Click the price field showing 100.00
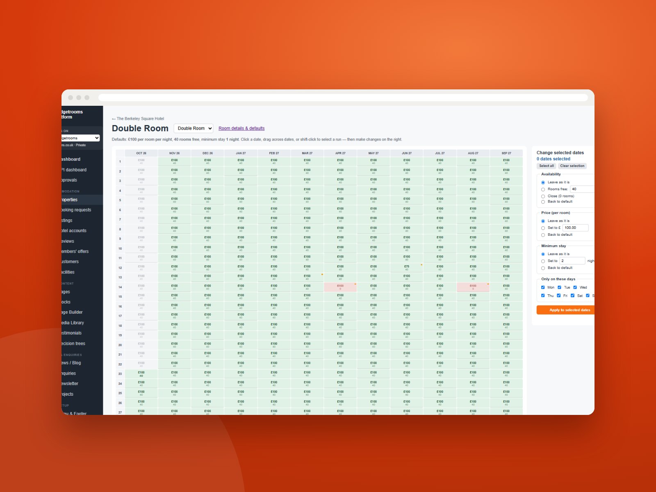656x492 pixels. (x=576, y=228)
